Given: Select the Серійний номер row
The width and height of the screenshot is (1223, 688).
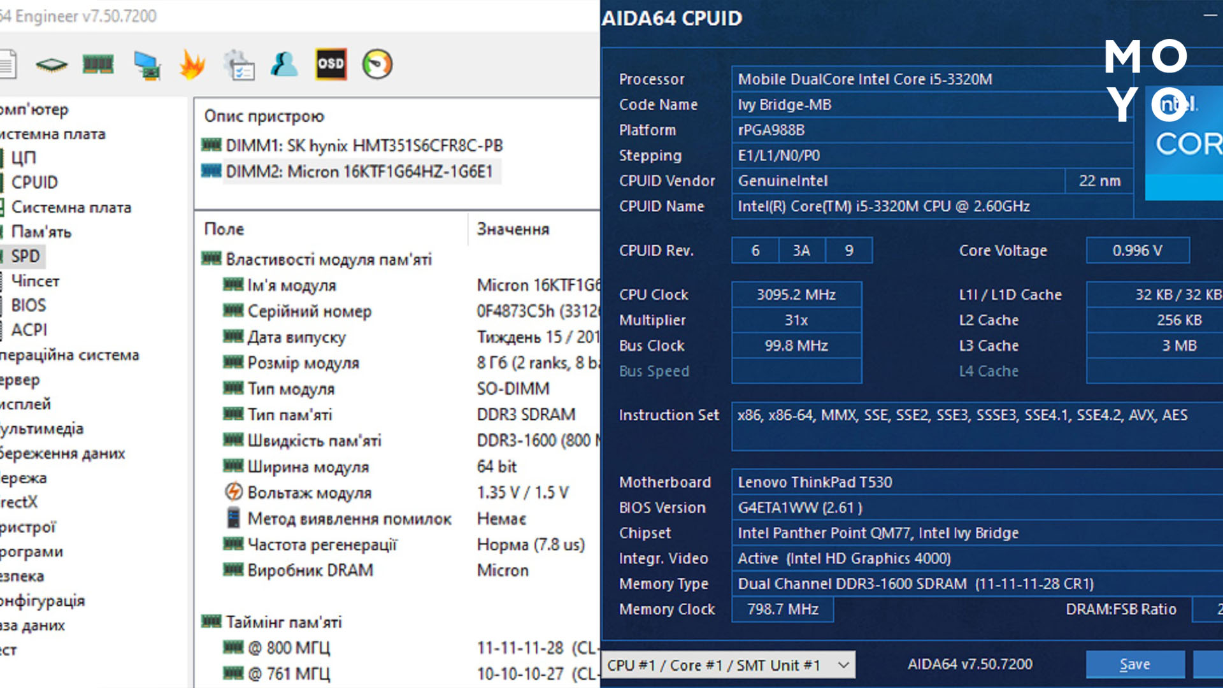Looking at the screenshot, I should click(411, 312).
